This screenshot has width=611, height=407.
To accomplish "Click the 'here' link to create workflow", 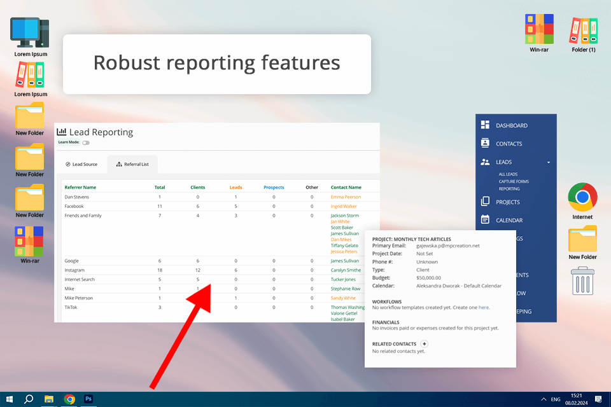I will (484, 307).
